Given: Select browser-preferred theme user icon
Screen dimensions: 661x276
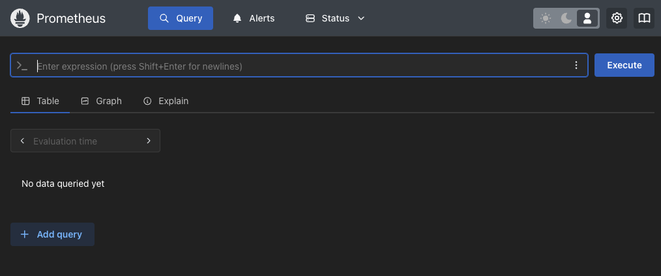Looking at the screenshot, I should click(587, 18).
